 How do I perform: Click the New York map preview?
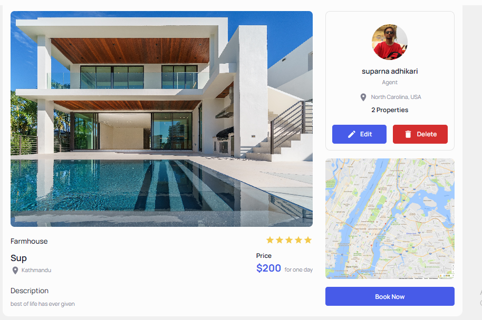[390, 218]
